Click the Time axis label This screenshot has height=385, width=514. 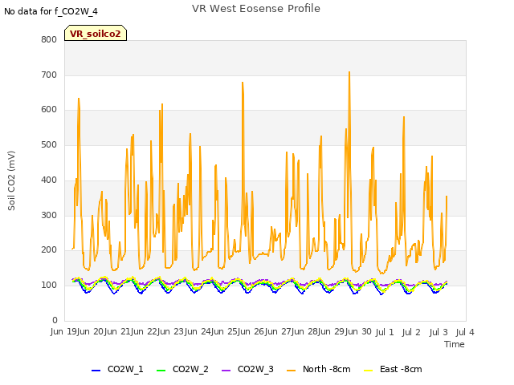pos(455,344)
